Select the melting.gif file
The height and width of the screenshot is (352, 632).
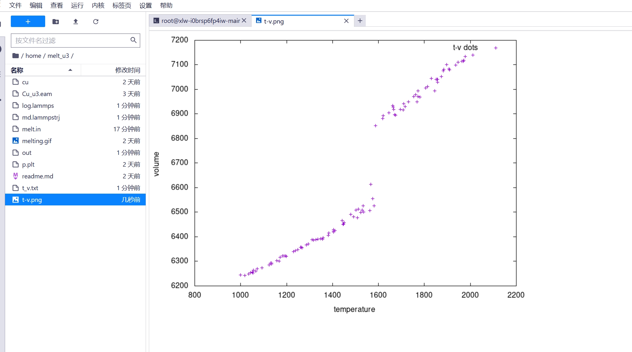click(37, 141)
